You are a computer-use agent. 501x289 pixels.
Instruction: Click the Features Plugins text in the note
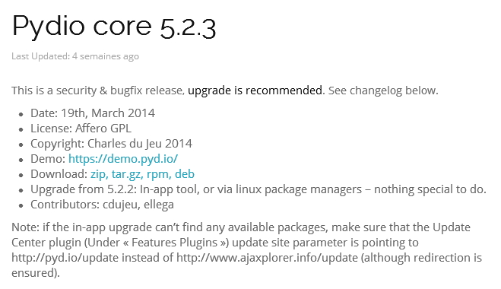[174, 243]
